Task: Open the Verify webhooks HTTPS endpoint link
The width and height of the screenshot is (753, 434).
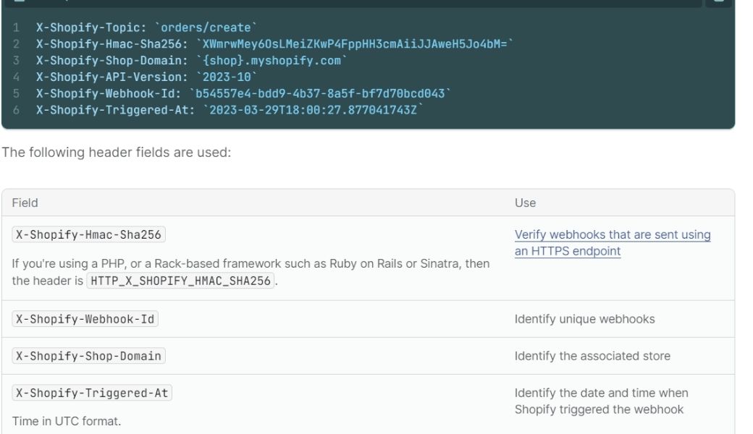Action: (x=613, y=242)
